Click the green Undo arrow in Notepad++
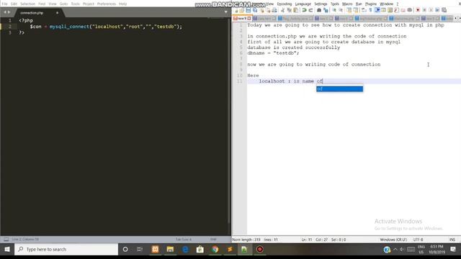The height and width of the screenshot is (259, 461). click(304, 10)
